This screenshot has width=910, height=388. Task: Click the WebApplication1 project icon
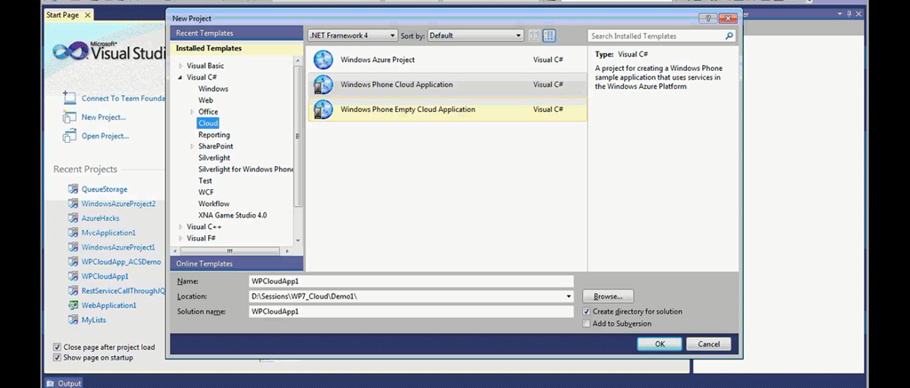coord(73,305)
